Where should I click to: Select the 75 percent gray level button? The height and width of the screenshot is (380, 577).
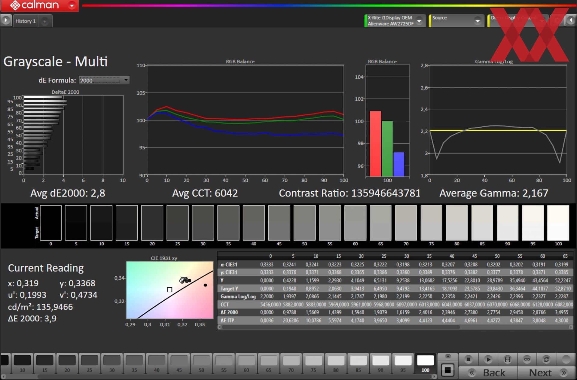313,363
